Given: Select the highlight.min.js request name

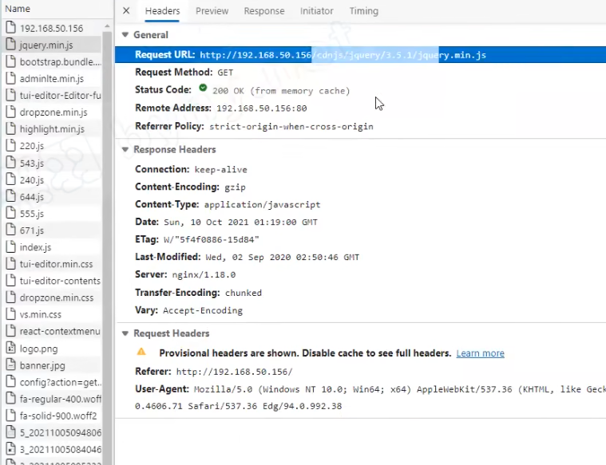Looking at the screenshot, I should [52, 129].
